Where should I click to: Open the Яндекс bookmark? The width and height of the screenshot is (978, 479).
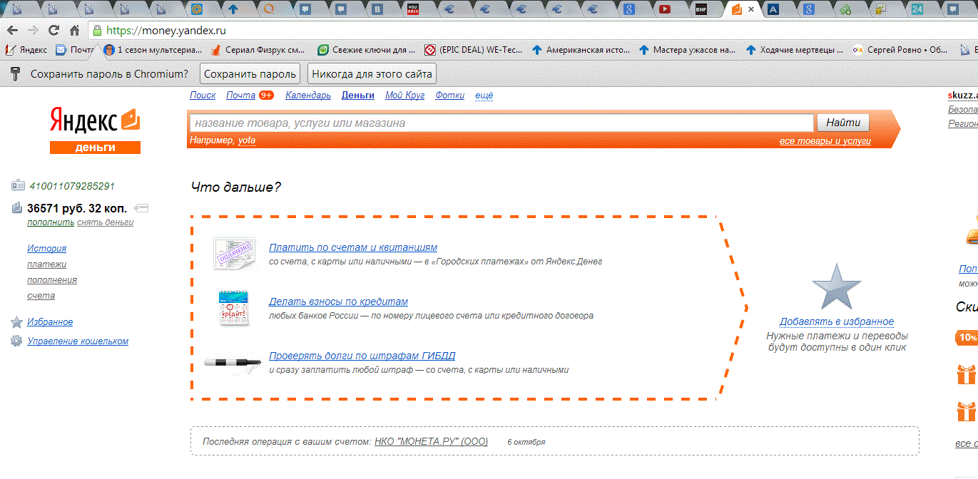tap(26, 50)
